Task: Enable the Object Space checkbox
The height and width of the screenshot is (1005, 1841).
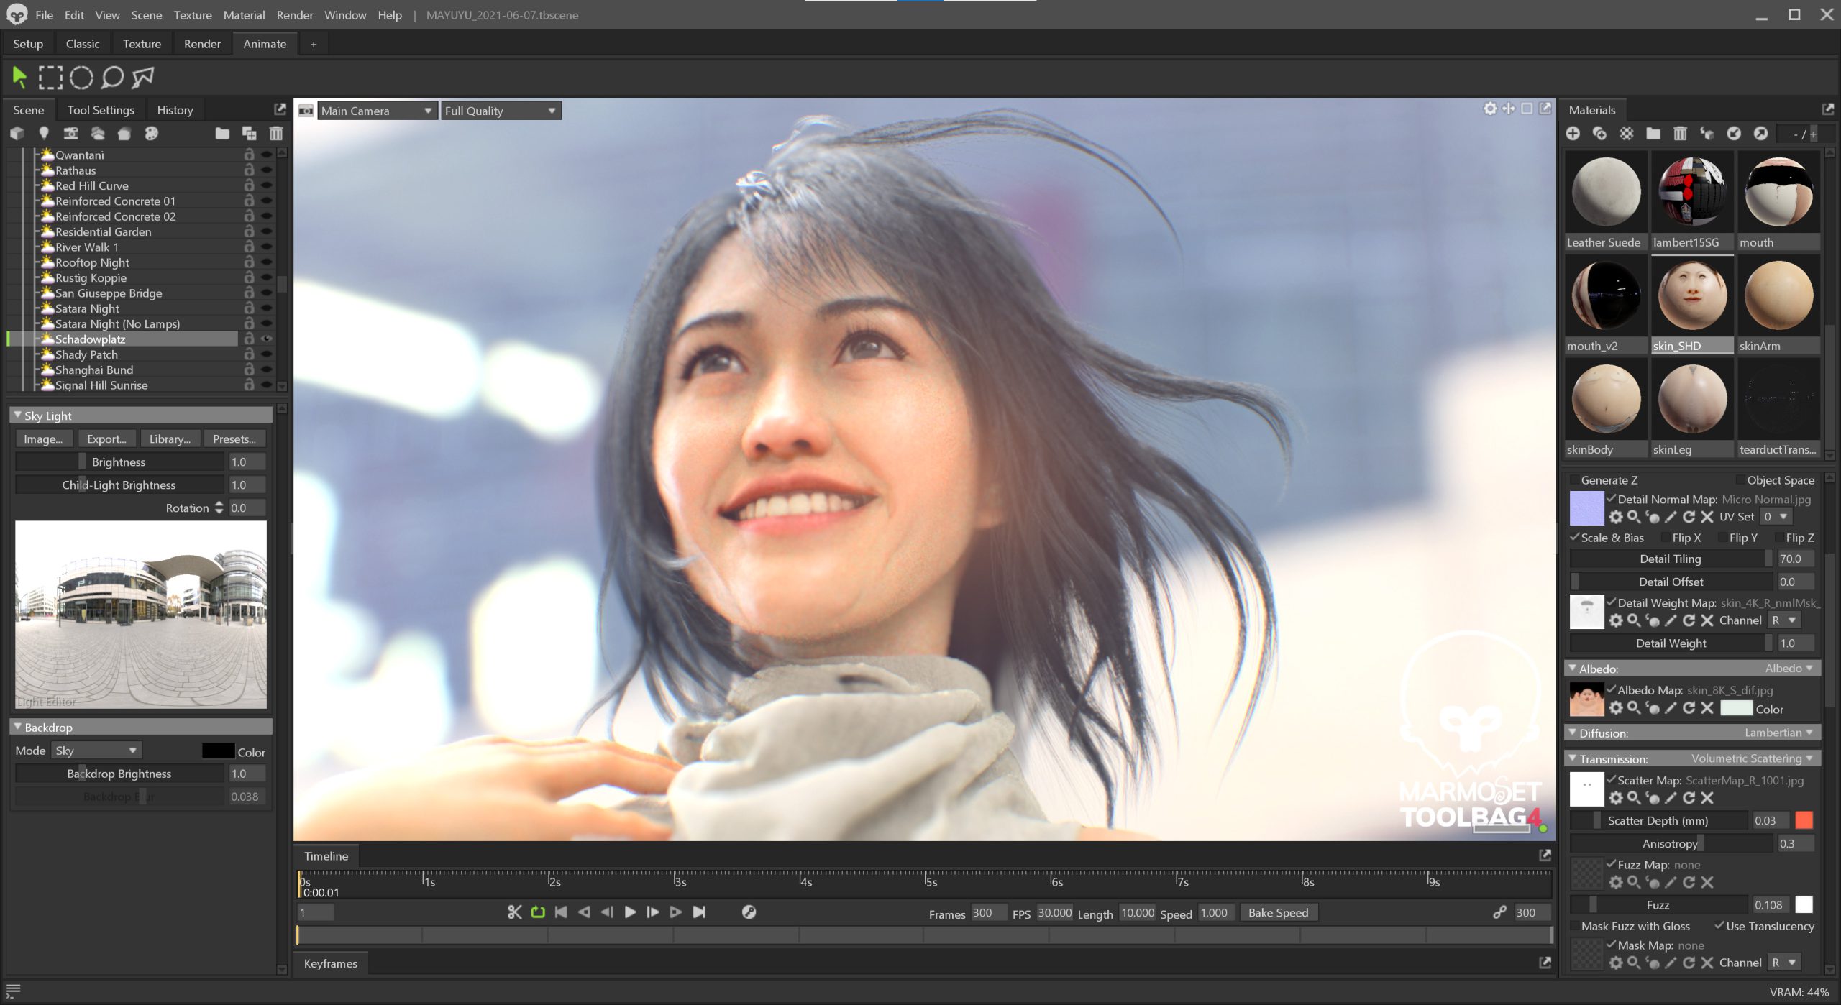Action: (x=1740, y=480)
